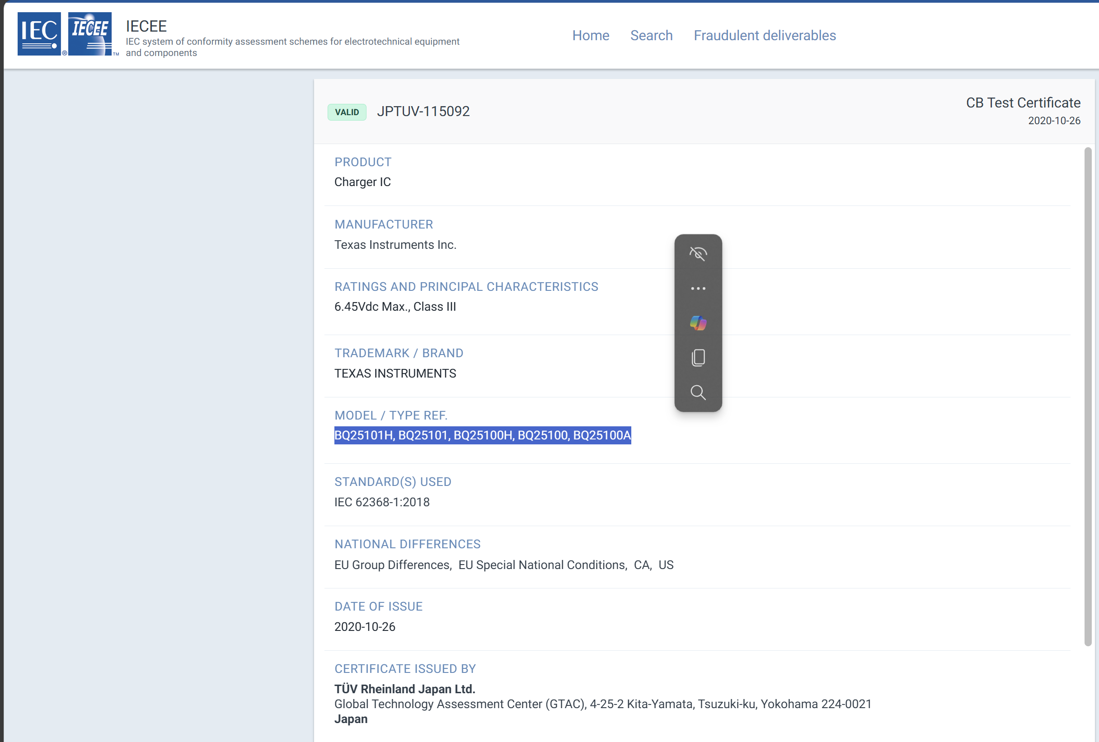The image size is (1099, 742).
Task: Click the hide menu eye-slash icon
Action: [x=698, y=254]
